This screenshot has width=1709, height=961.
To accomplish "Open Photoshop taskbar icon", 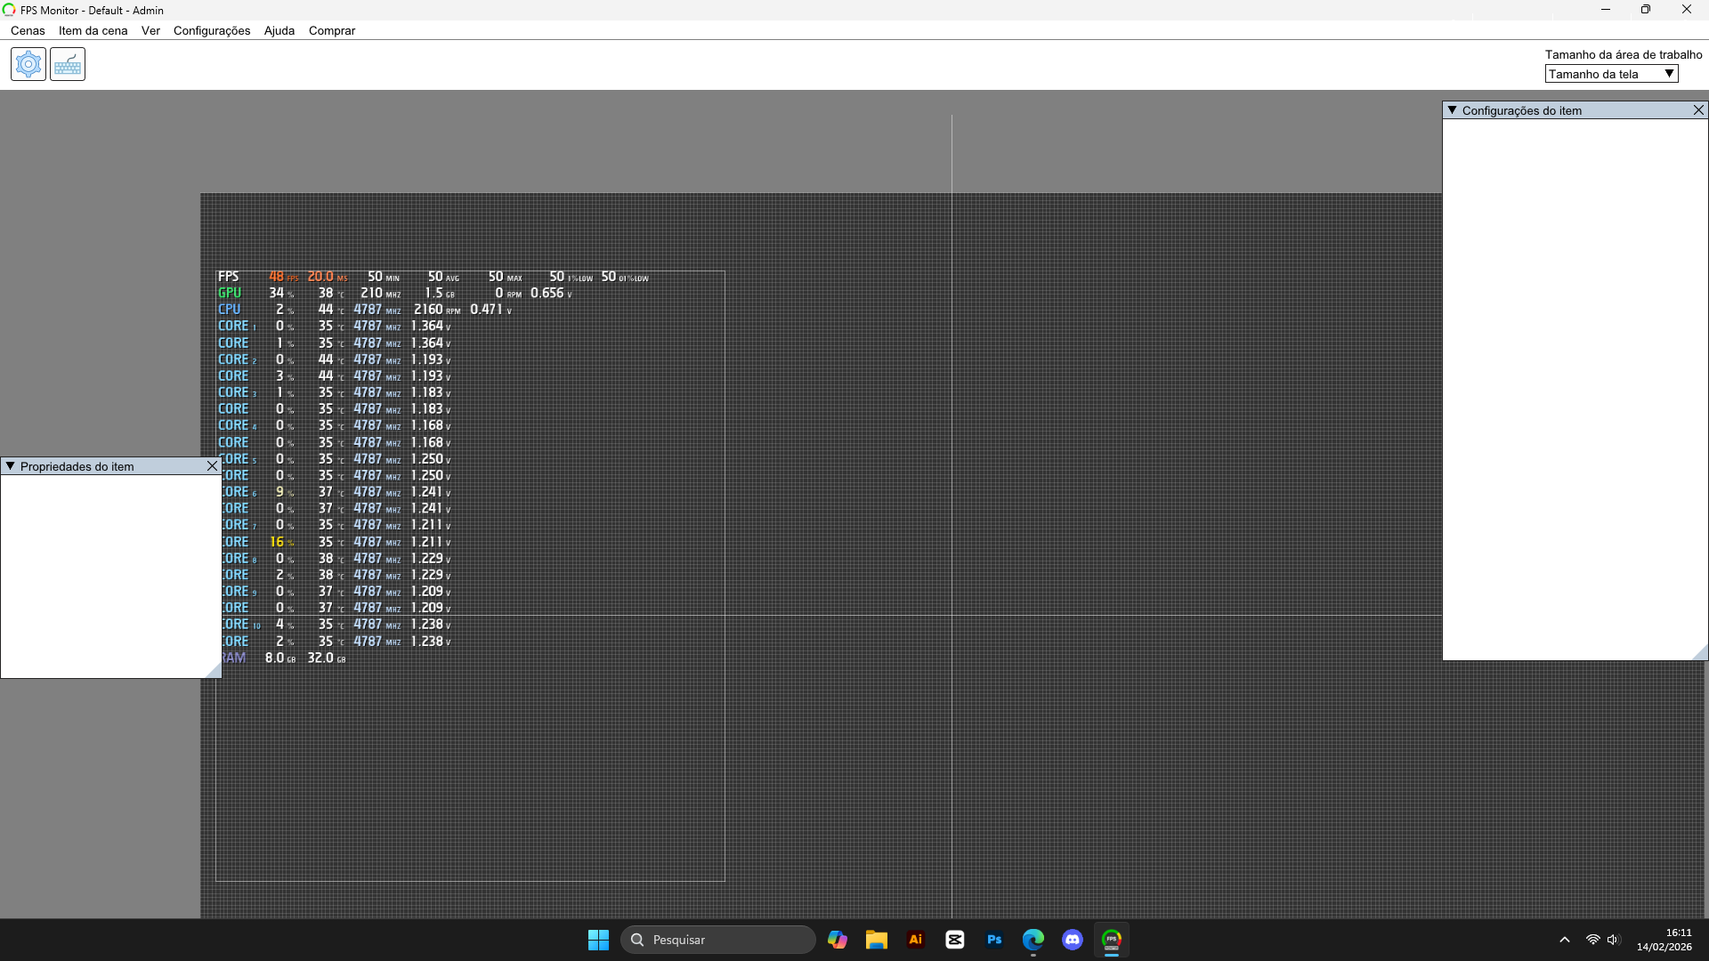I will coord(994,940).
